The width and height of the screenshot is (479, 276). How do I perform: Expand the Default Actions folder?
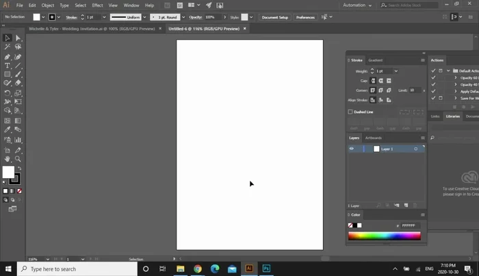448,71
